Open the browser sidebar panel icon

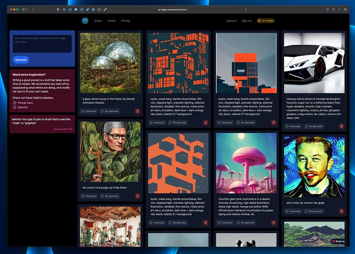[x=24, y=9]
